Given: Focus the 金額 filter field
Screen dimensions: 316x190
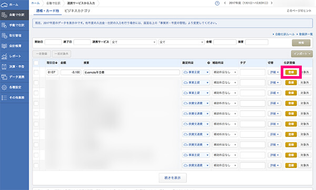Looking at the screenshot, I should [225, 42].
